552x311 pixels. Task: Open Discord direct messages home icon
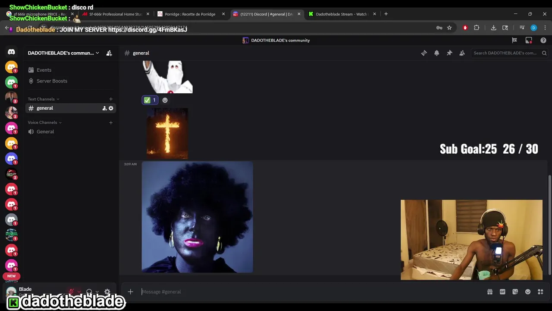point(11,52)
